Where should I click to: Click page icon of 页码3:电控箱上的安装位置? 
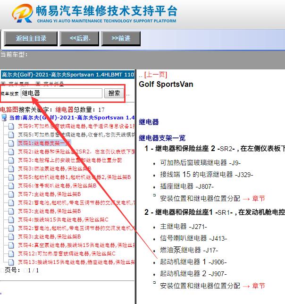pos(11,160)
